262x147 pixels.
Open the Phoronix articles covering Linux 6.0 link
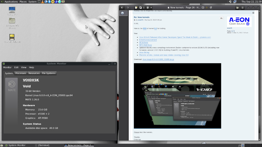[164, 55]
